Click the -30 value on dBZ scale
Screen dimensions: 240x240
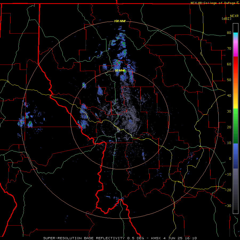point(228,206)
